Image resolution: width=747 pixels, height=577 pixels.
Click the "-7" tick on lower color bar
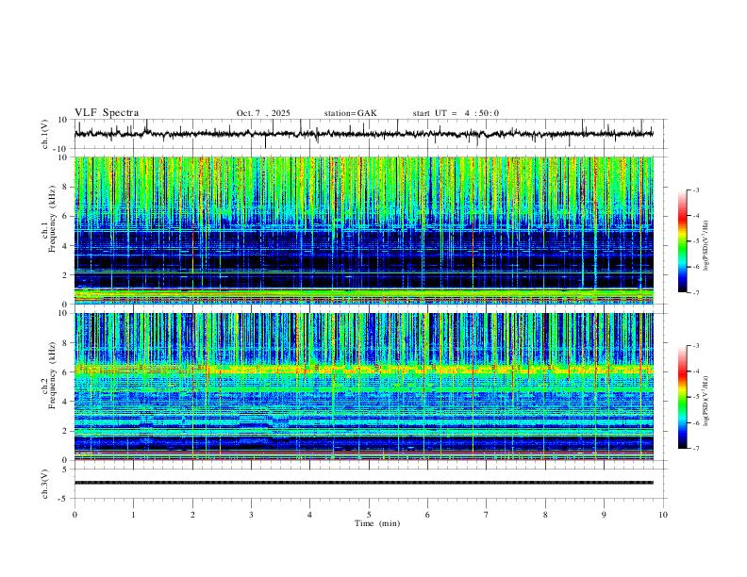click(x=695, y=449)
